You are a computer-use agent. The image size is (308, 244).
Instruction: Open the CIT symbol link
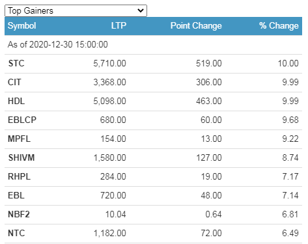14,83
